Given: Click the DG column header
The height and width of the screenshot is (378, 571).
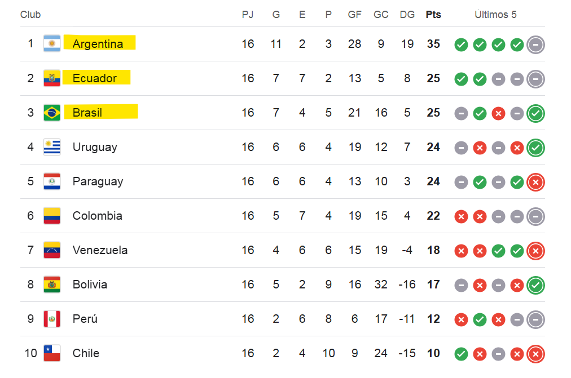Looking at the screenshot, I should pos(407,15).
